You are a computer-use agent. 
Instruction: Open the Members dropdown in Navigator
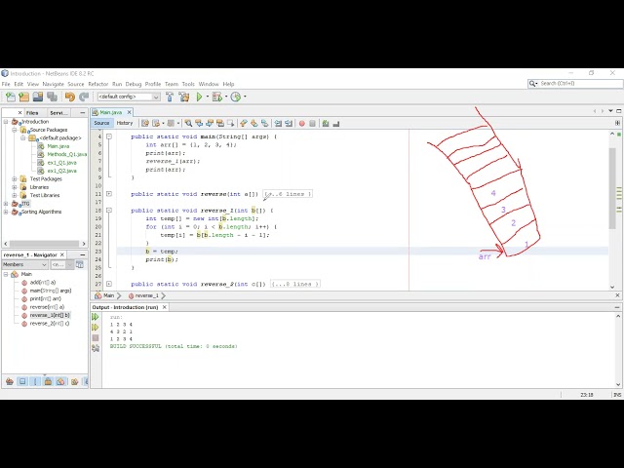click(25, 264)
